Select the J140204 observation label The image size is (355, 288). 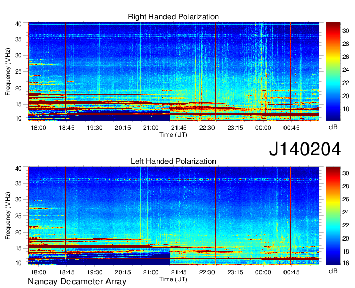point(305,149)
